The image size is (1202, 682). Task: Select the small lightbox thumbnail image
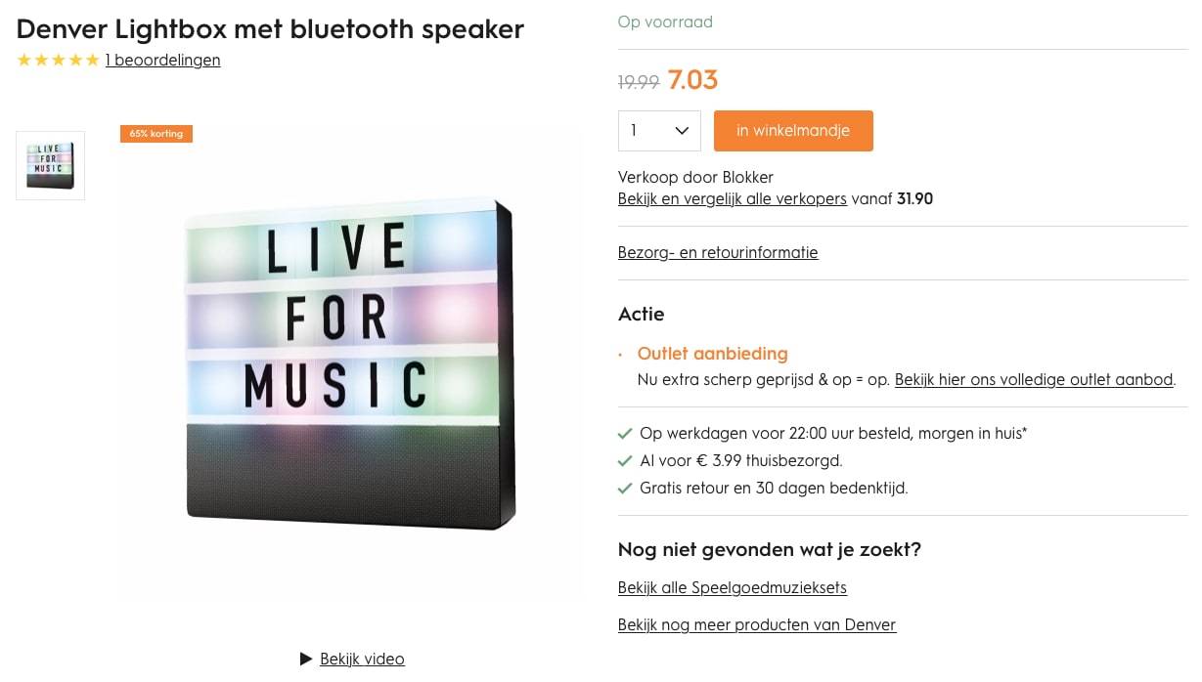[50, 165]
